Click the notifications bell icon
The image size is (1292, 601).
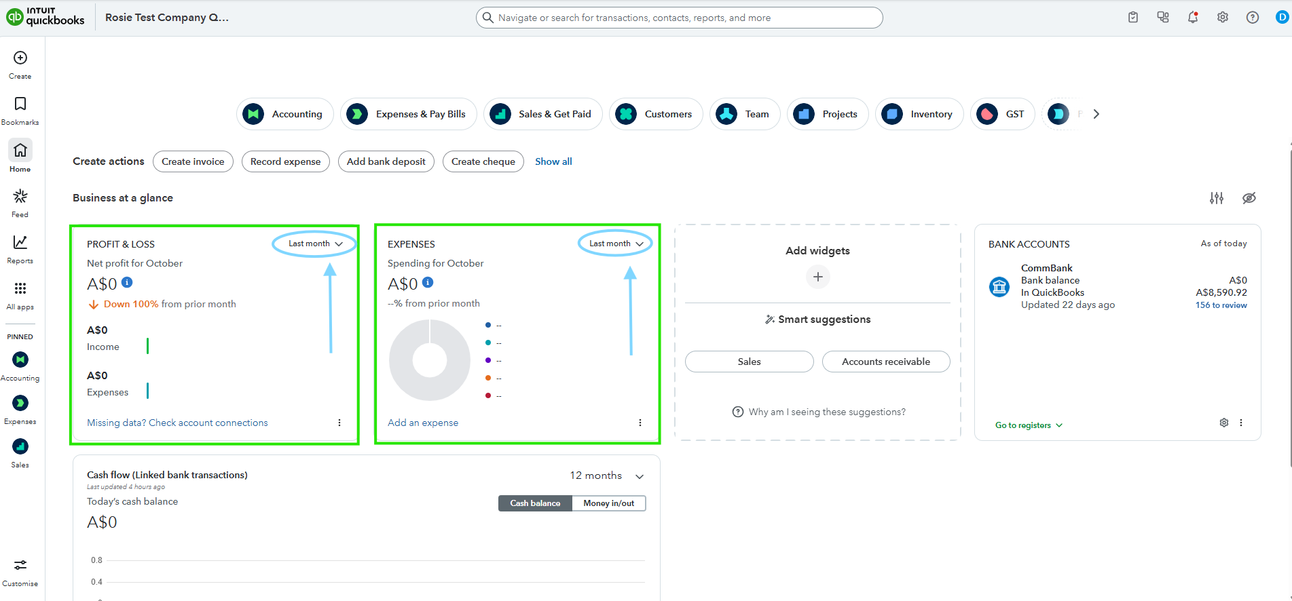point(1192,18)
